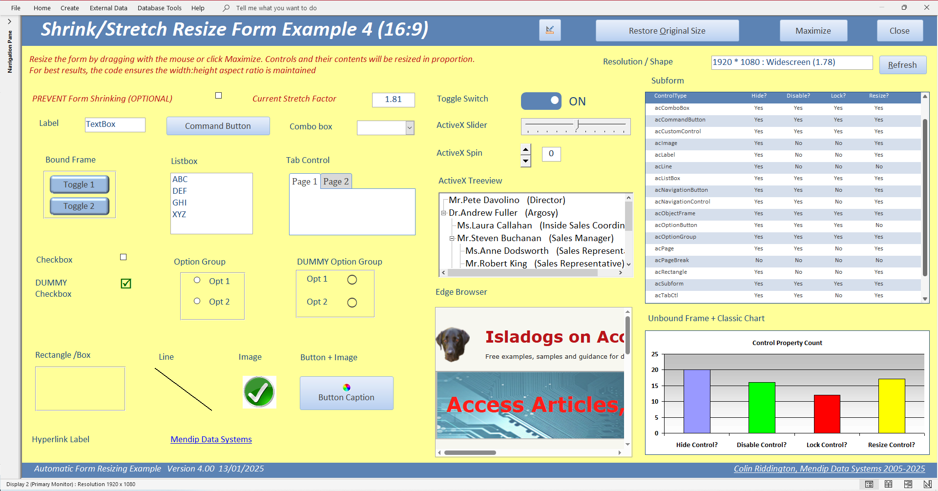938x491 pixels.
Task: Click the green checkmark image
Action: 259,392
